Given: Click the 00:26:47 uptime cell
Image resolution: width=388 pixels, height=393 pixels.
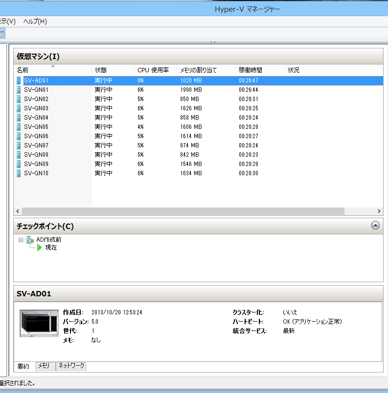Looking at the screenshot, I should [249, 81].
